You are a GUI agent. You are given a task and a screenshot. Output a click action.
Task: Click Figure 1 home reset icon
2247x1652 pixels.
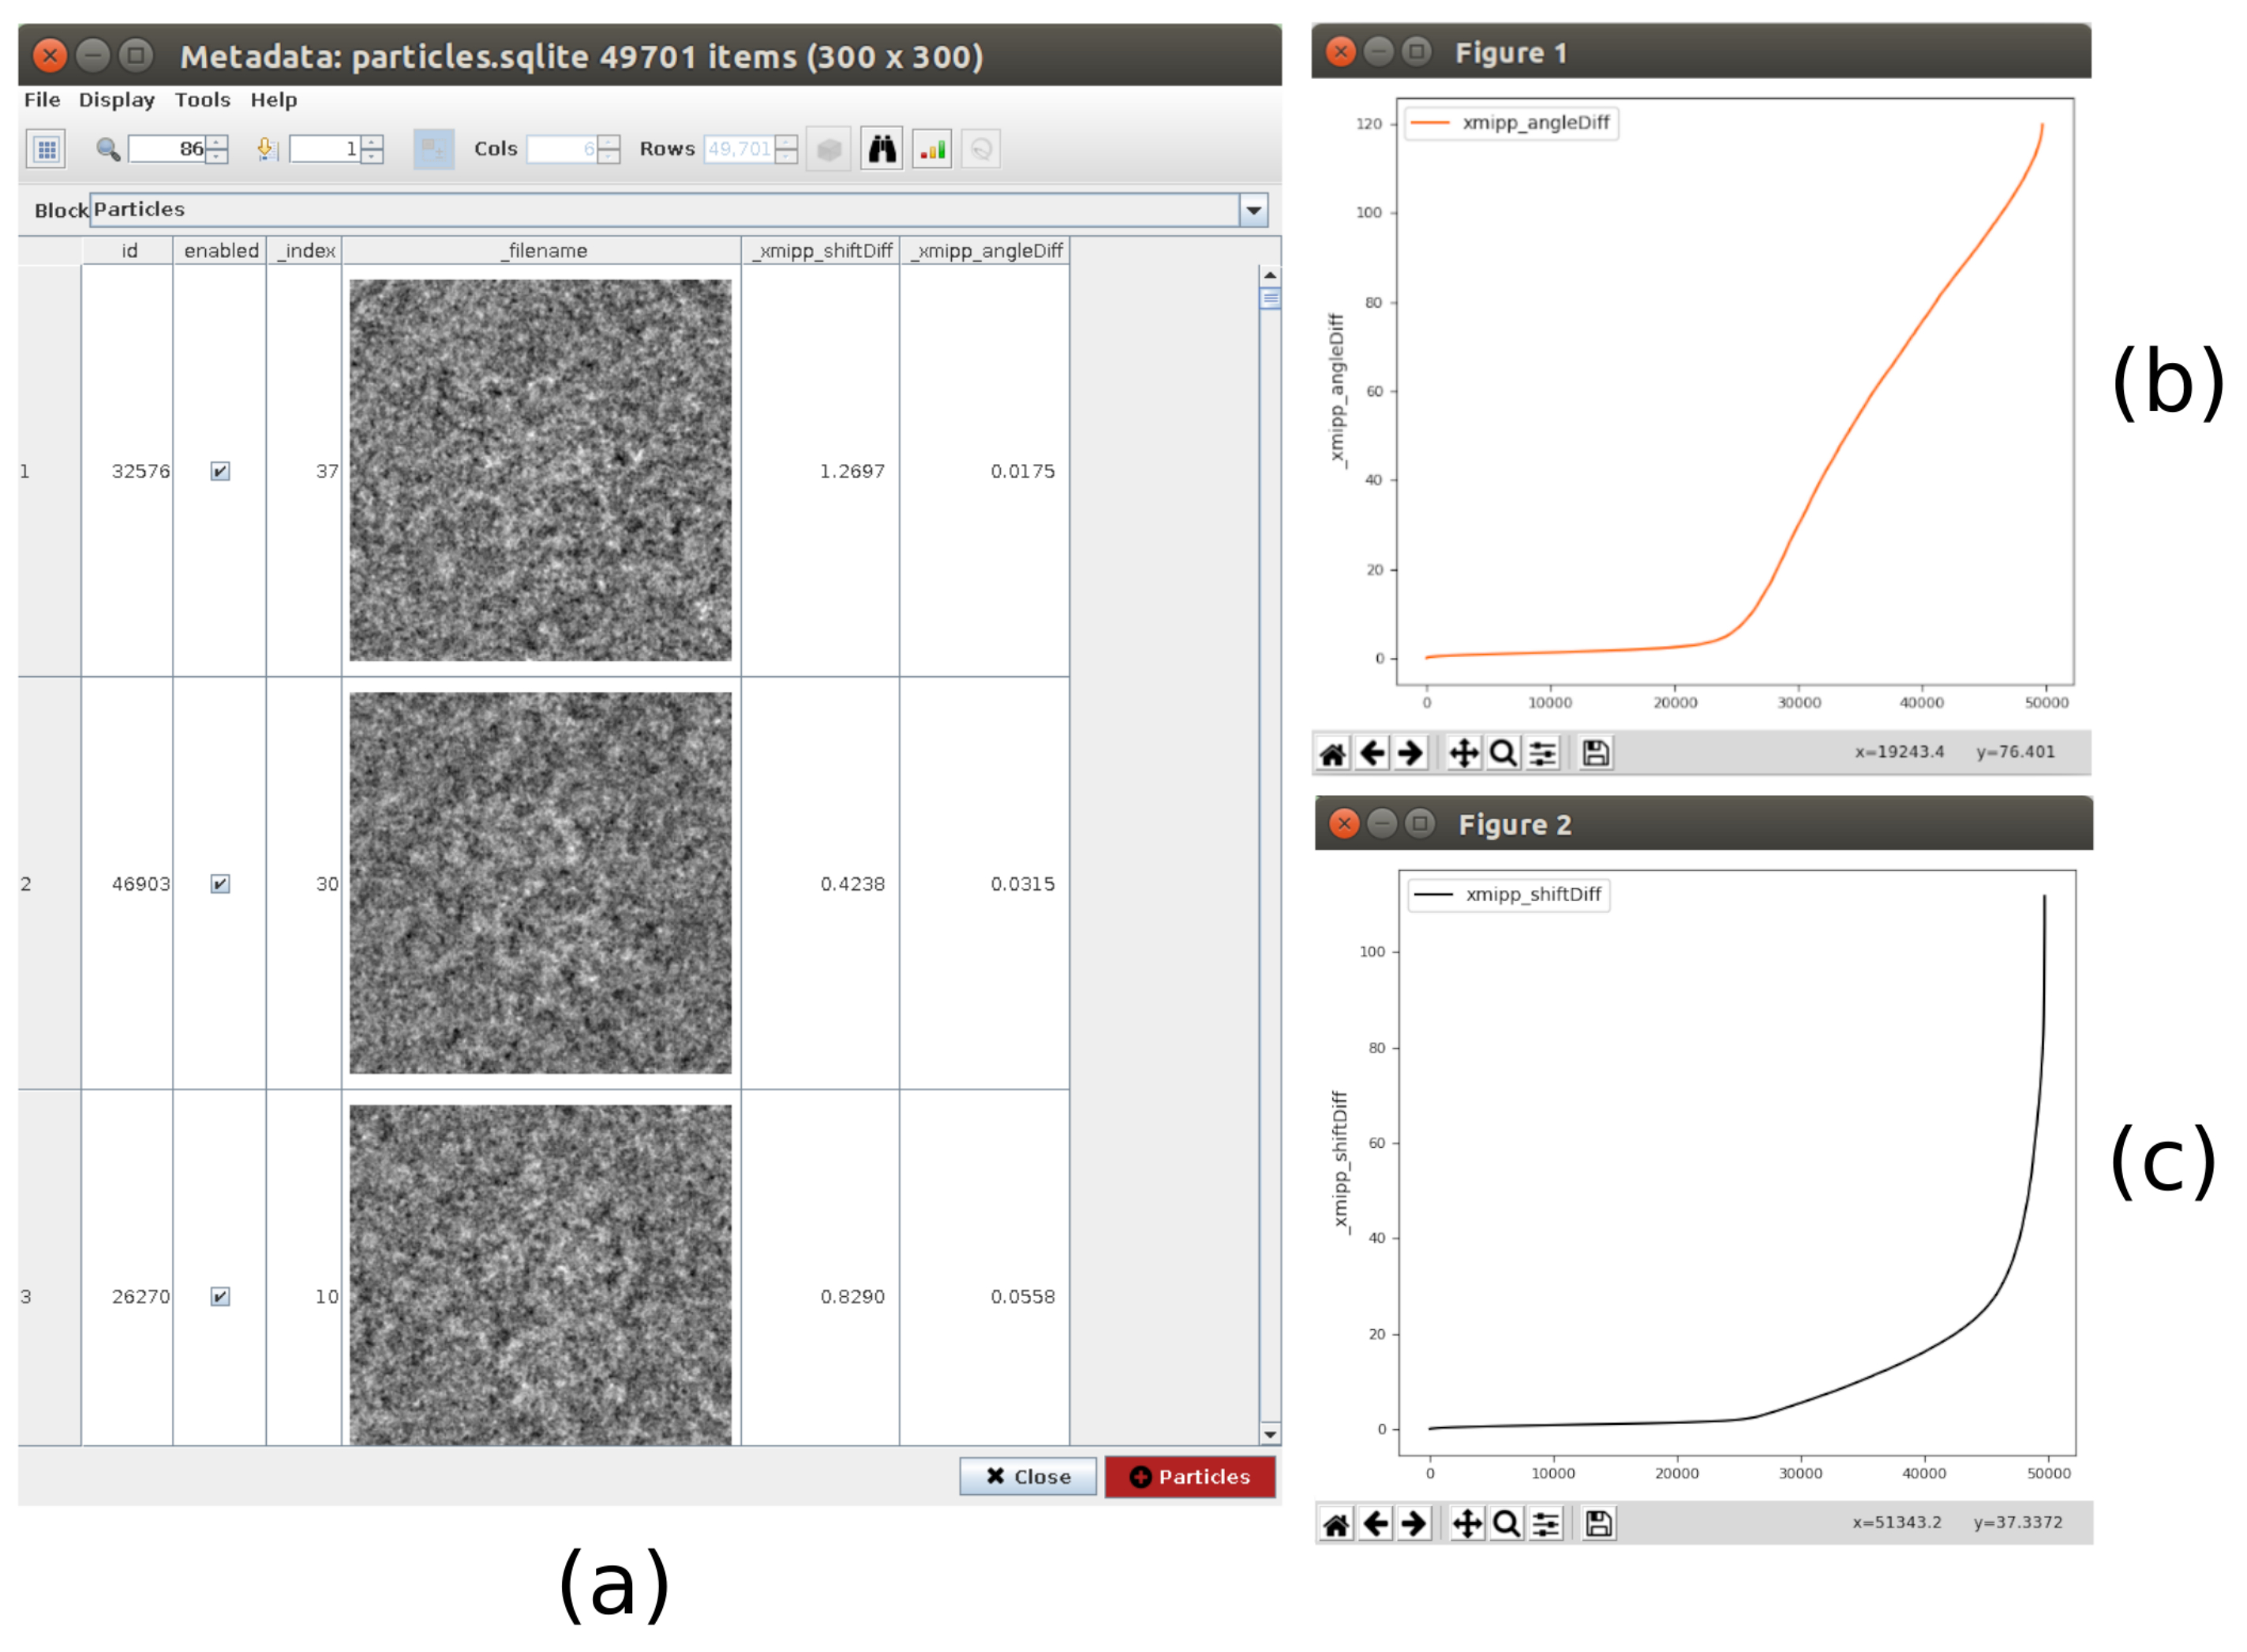1332,753
